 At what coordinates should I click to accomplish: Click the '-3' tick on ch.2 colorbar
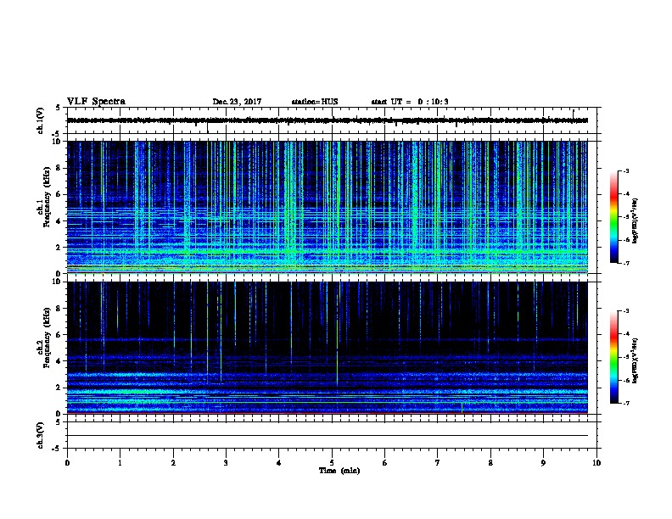(626, 311)
